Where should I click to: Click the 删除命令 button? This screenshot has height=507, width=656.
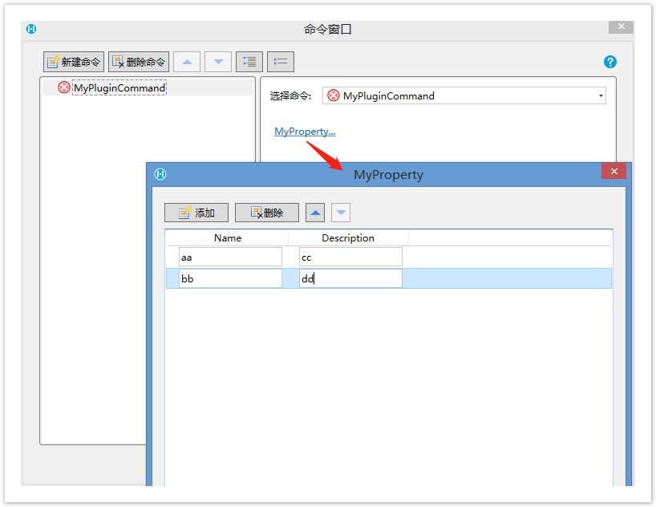click(x=139, y=62)
